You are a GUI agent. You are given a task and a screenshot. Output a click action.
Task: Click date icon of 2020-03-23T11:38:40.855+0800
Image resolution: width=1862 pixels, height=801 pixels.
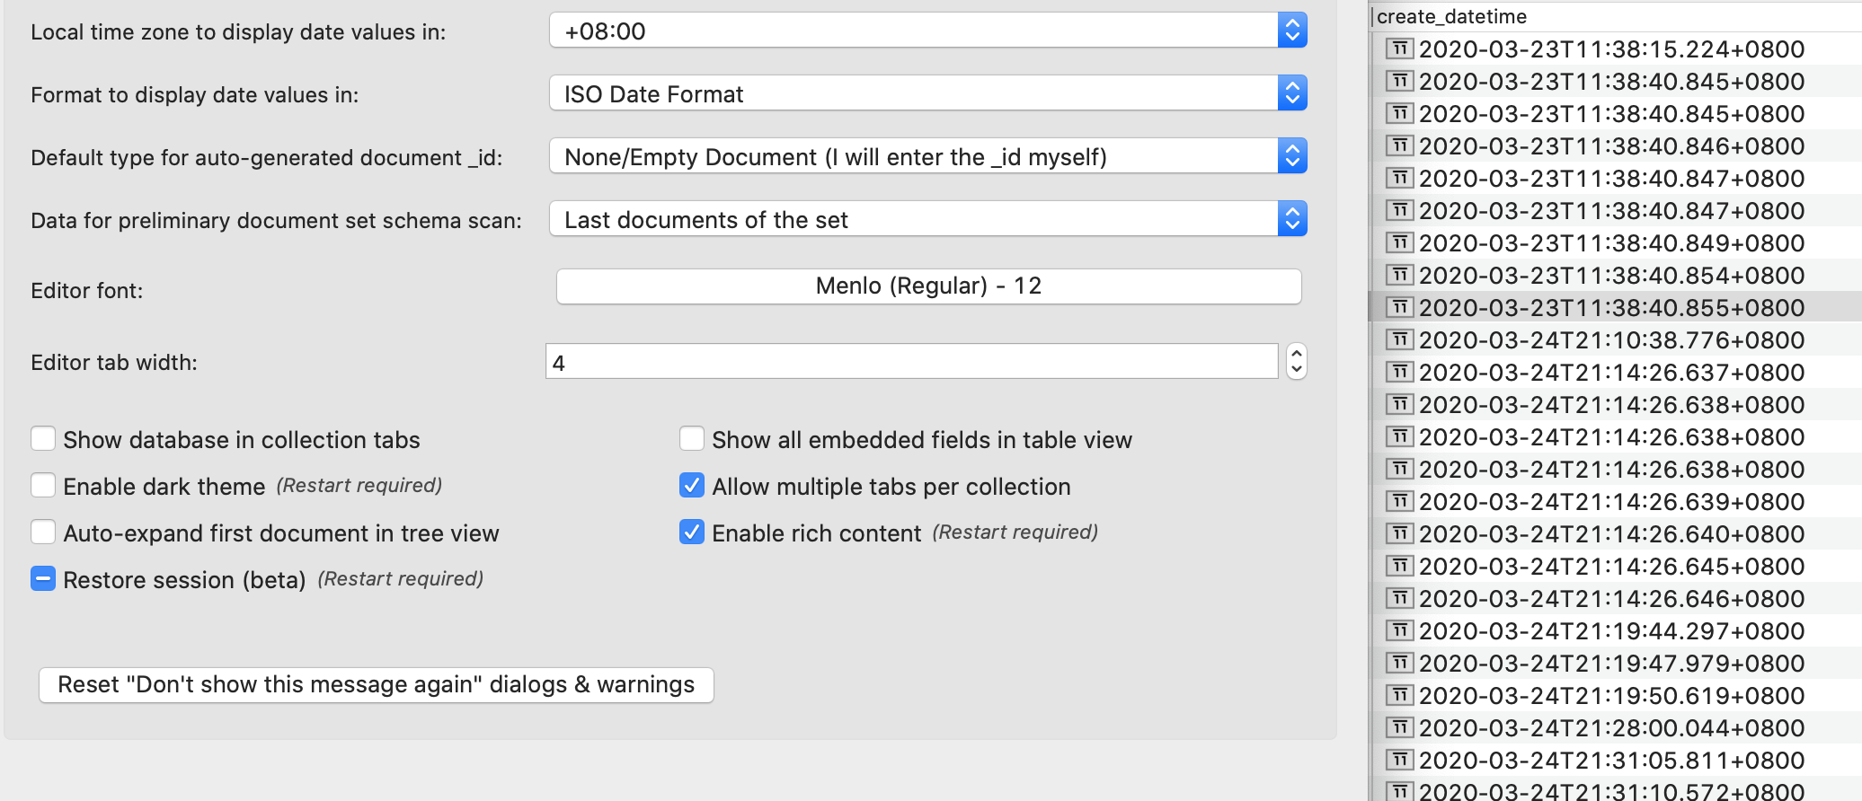pos(1400,307)
